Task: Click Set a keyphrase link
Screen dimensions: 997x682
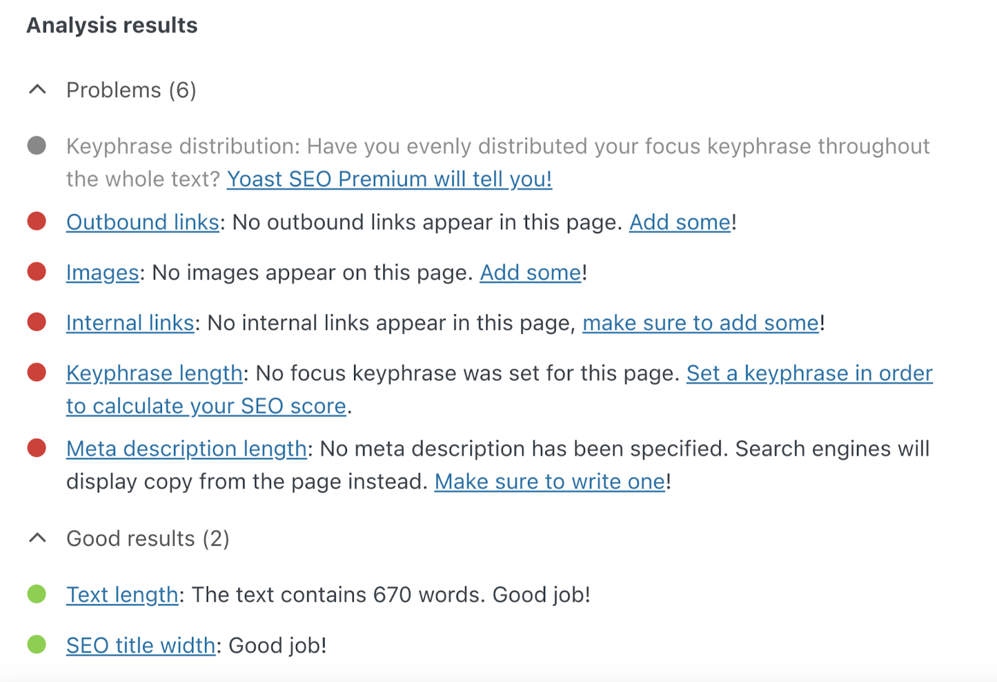Action: tap(809, 373)
